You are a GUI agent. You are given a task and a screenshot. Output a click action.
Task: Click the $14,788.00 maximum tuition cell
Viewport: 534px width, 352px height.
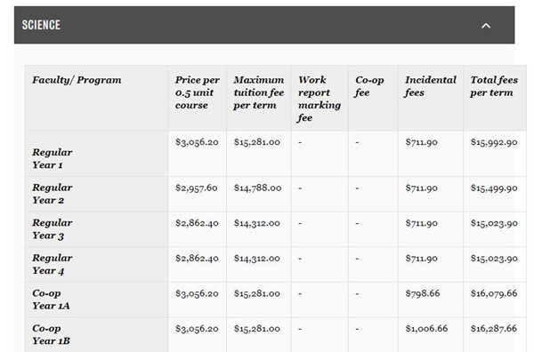pos(257,188)
